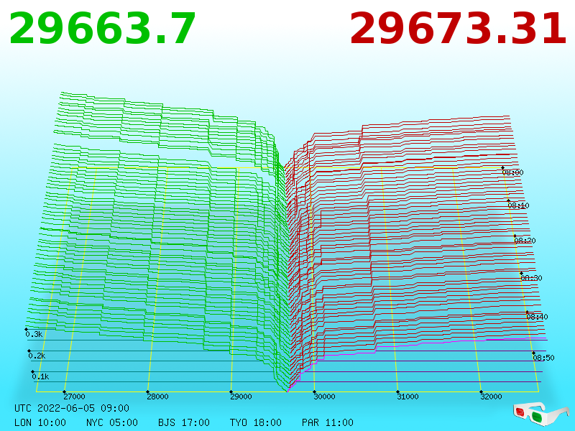Click the green bid price 29663.7
The image size is (575, 431).
click(x=102, y=29)
